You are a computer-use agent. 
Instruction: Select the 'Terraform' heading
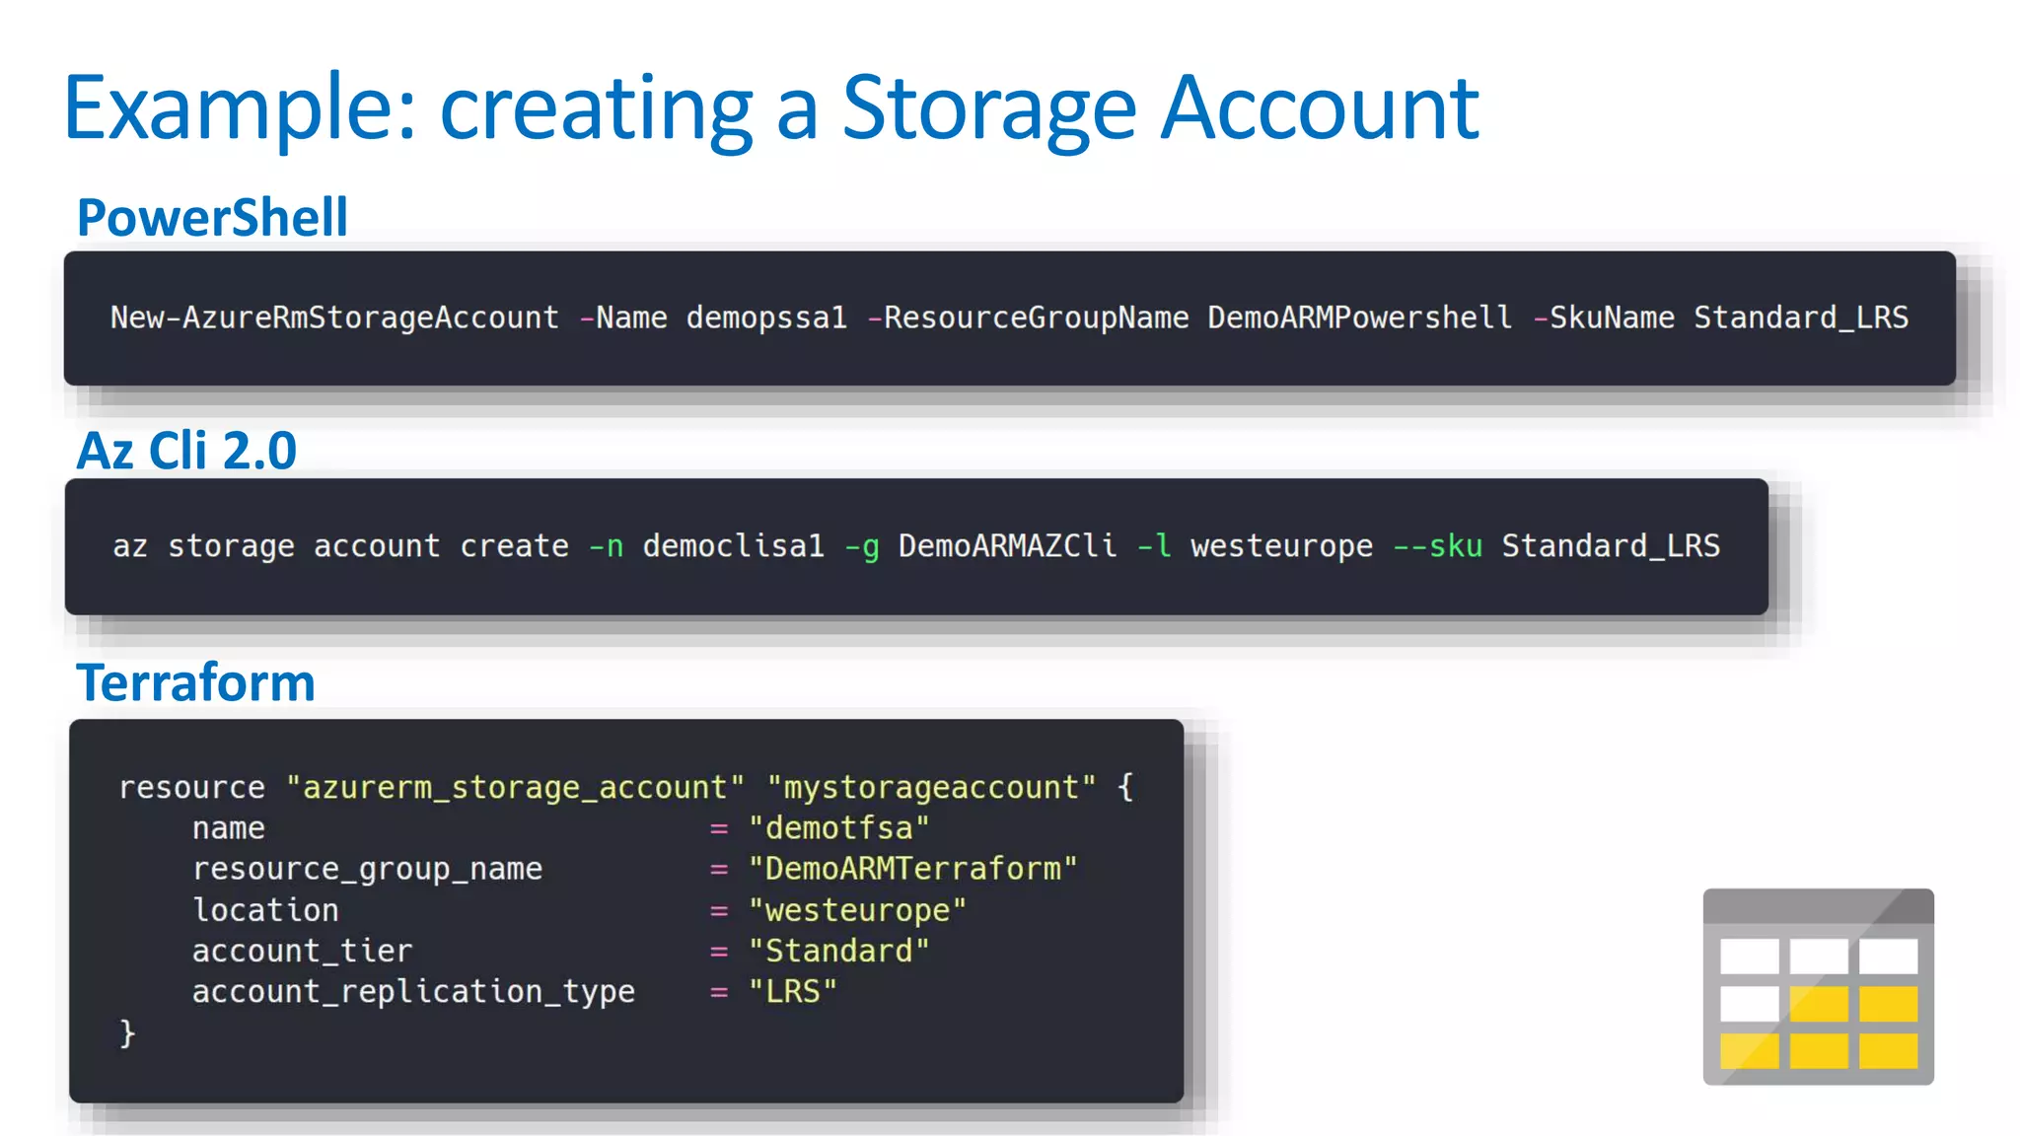(x=195, y=682)
